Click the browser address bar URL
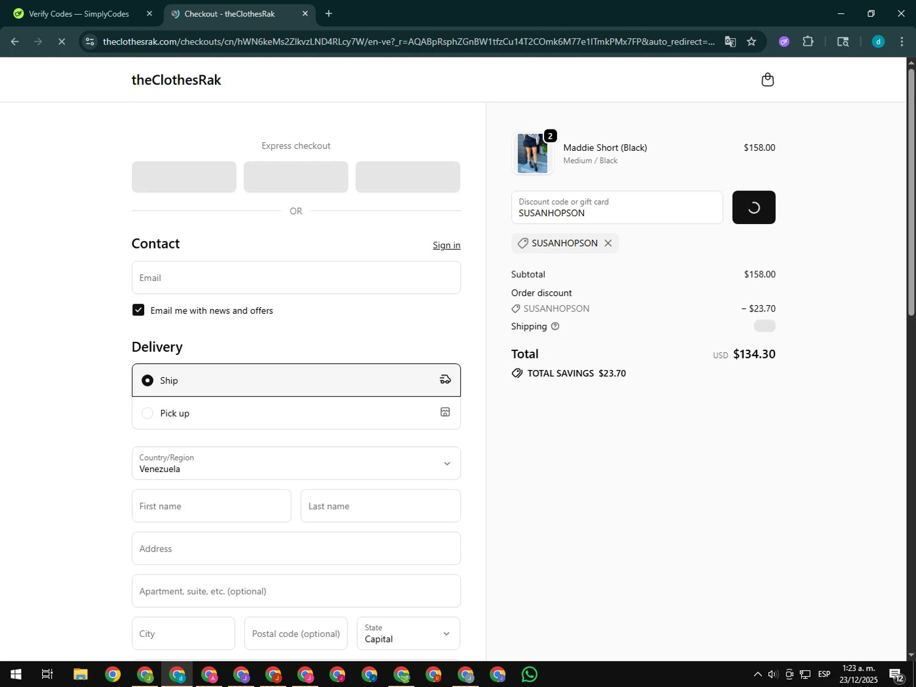Screen dimensions: 916x687 click(409, 42)
